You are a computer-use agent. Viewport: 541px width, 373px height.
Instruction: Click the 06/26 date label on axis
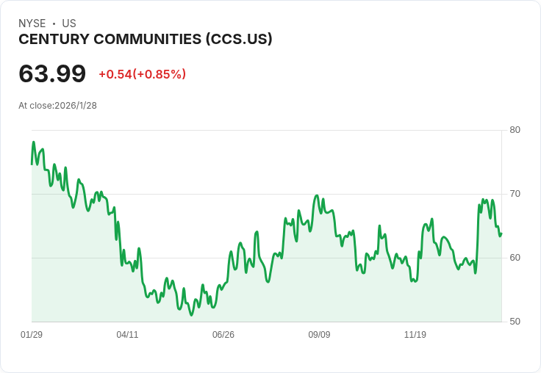coord(223,334)
